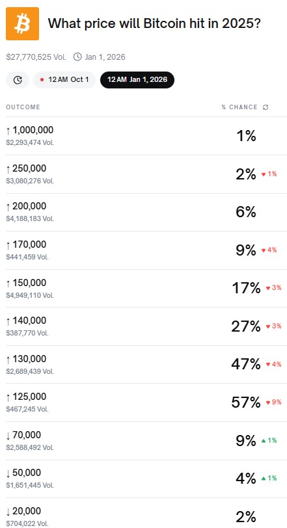Viewport: 287px width, 528px height.
Task: Open the ↑ 250,000 outcome row
Action: [146, 174]
